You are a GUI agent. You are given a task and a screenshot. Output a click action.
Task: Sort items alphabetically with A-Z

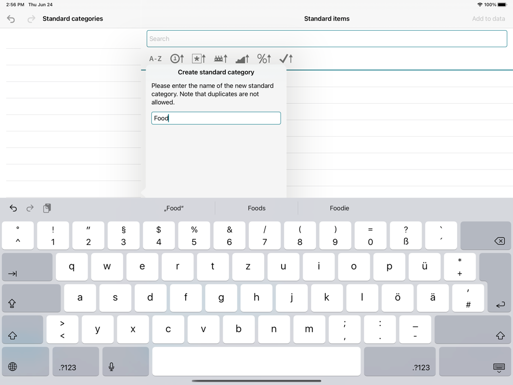pos(155,59)
